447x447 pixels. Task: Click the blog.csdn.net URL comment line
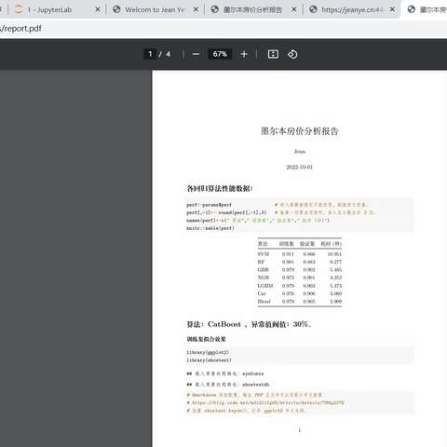coord(265,402)
